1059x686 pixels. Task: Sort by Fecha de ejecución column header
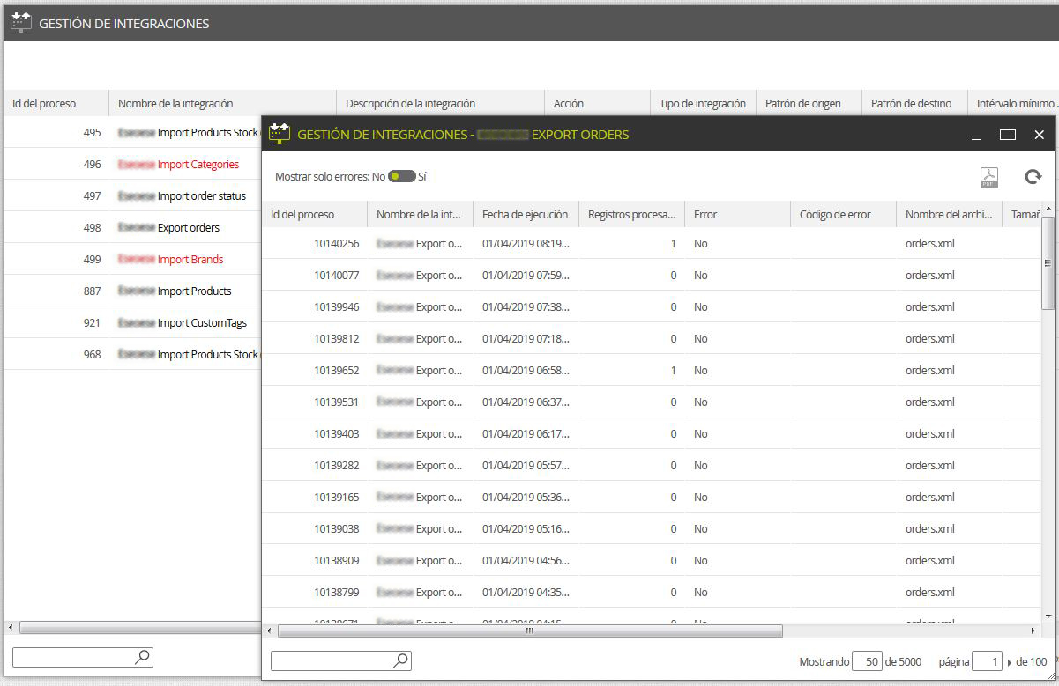click(x=526, y=214)
